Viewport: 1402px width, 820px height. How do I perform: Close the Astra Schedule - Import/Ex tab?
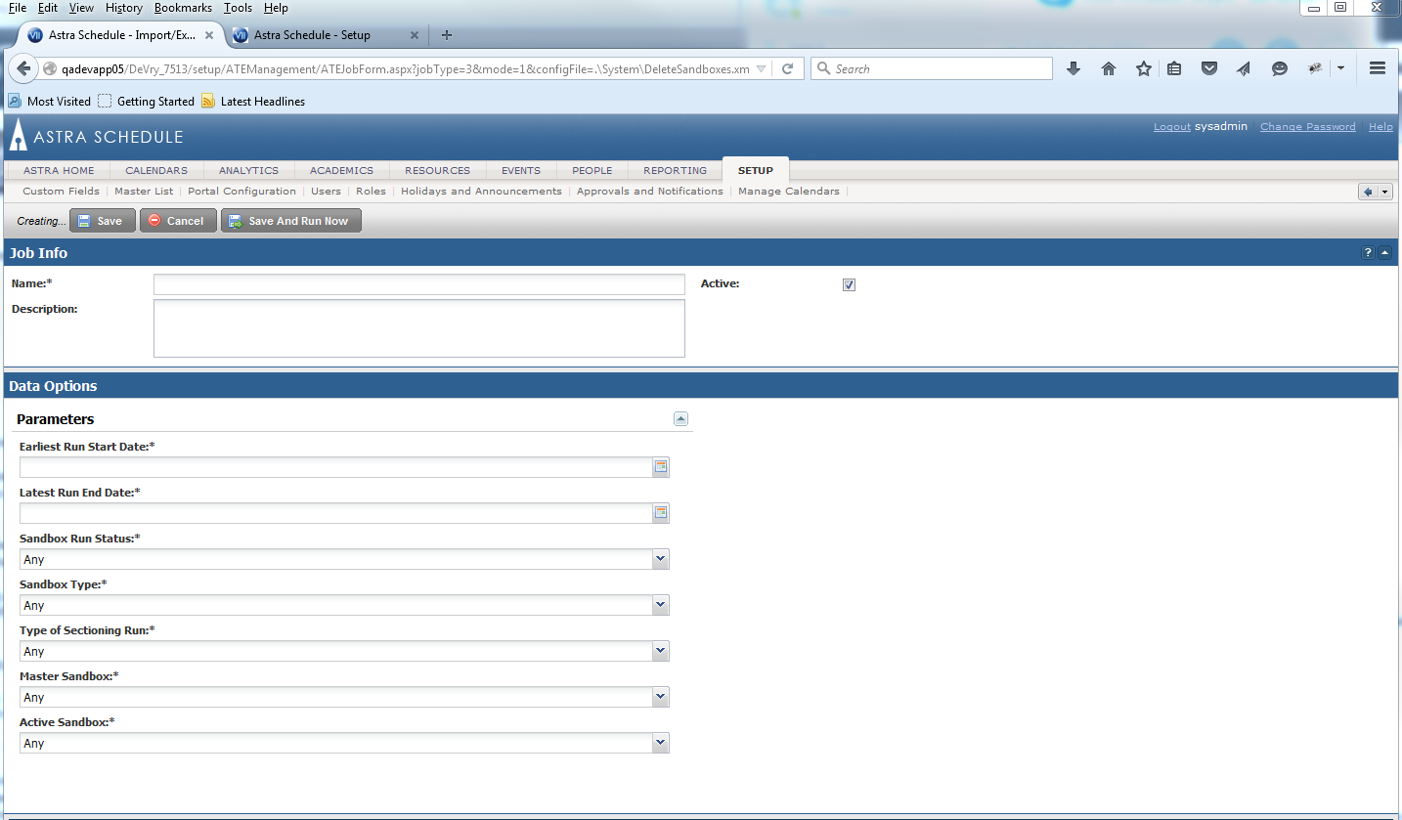point(209,35)
